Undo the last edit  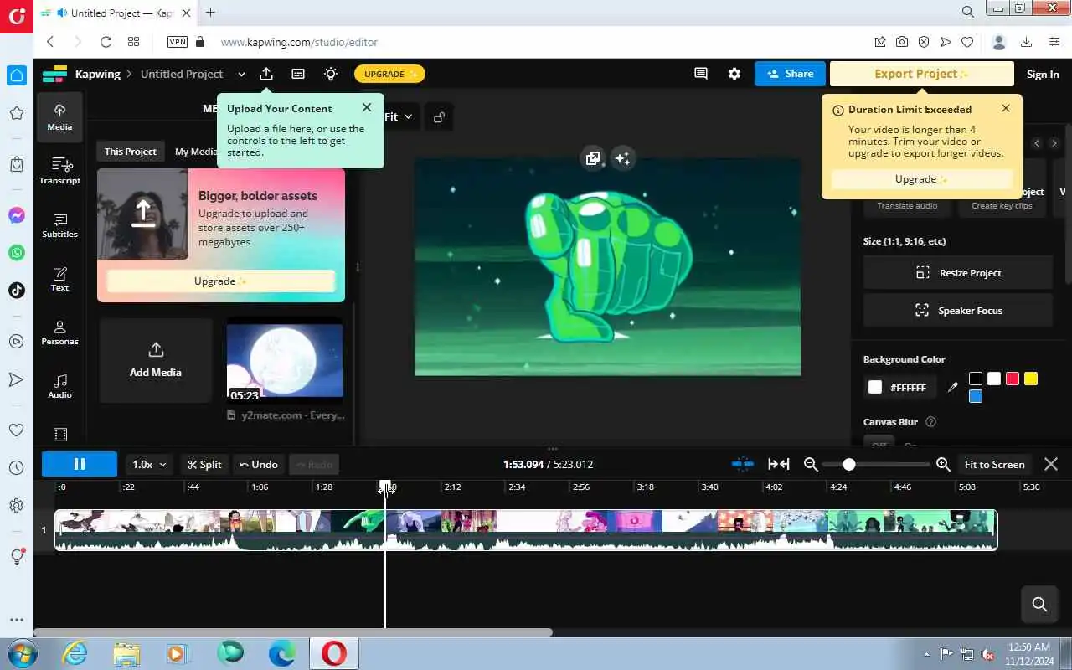click(x=259, y=464)
